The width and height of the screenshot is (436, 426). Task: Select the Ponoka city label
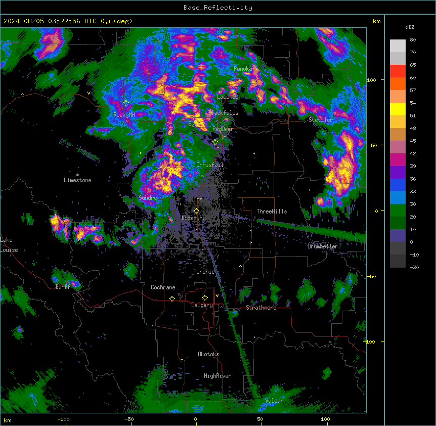tap(243, 69)
